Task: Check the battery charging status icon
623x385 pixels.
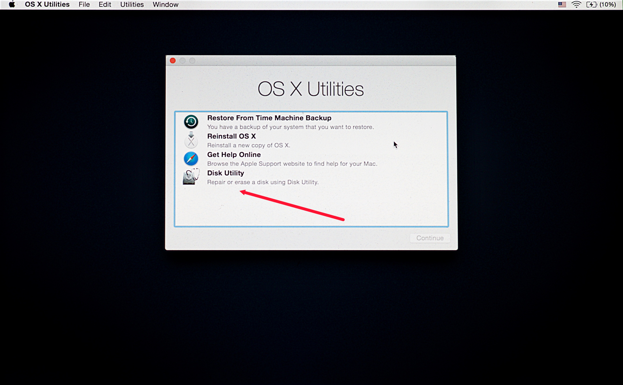Action: click(x=592, y=5)
